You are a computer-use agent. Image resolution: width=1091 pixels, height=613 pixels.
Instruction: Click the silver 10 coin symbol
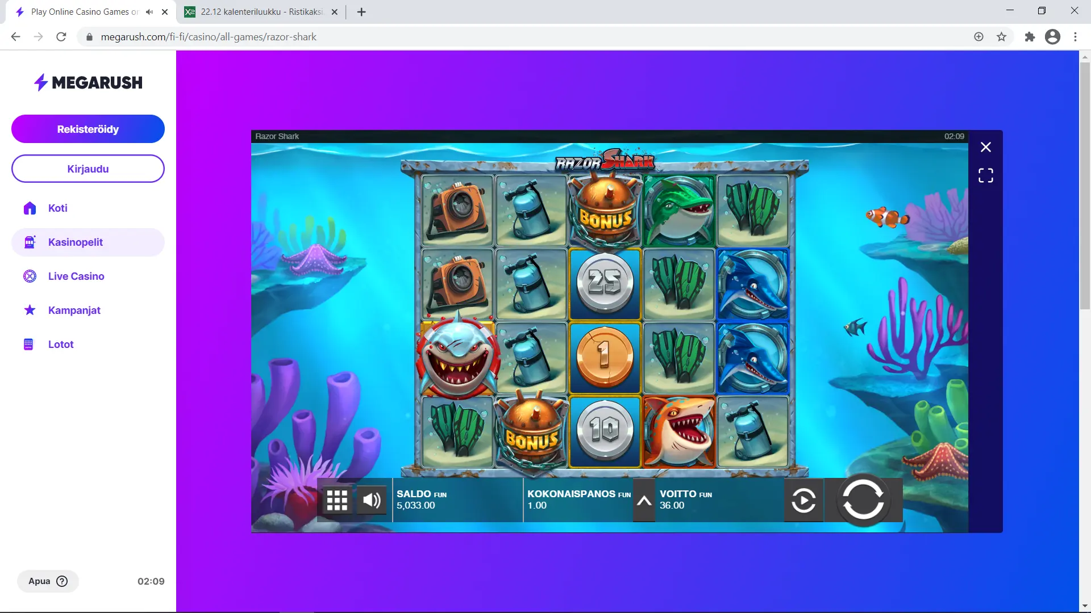click(x=605, y=430)
